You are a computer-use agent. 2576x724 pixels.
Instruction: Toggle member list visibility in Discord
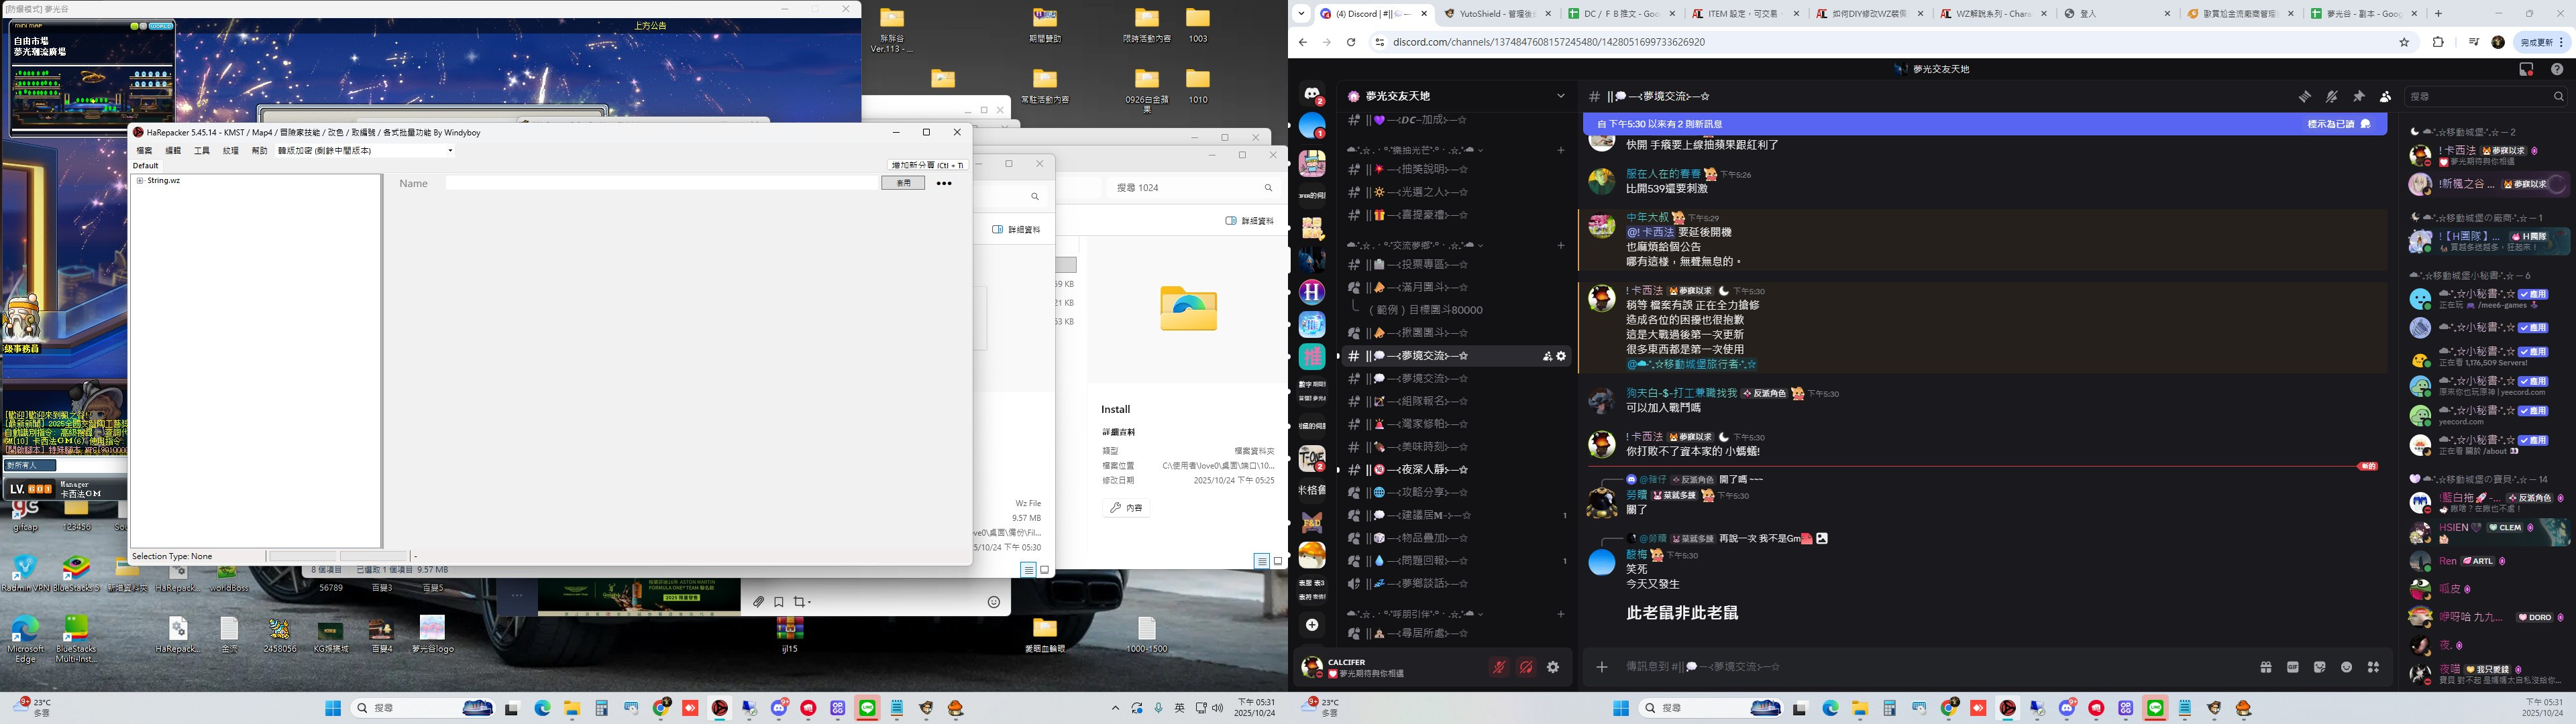click(x=2385, y=96)
